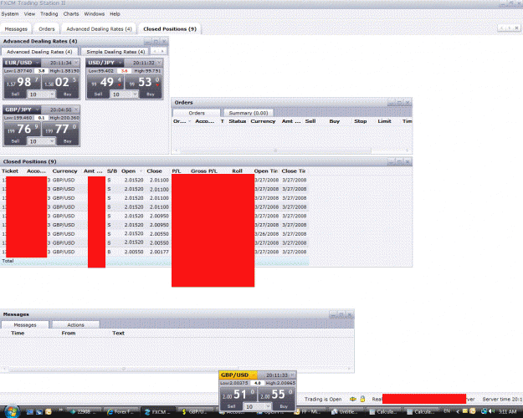Viewport: 523px width, 418px height.
Task: Click the GBP/USD Sell rate button
Action: click(238, 395)
